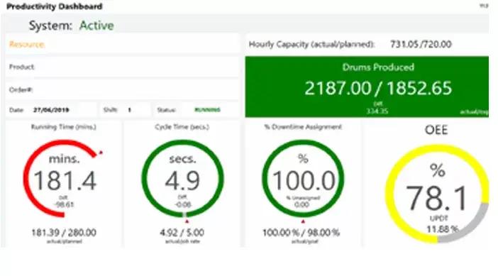Click the % Downtime Assignment heading
Screen dimensions: 498x276
[303, 127]
